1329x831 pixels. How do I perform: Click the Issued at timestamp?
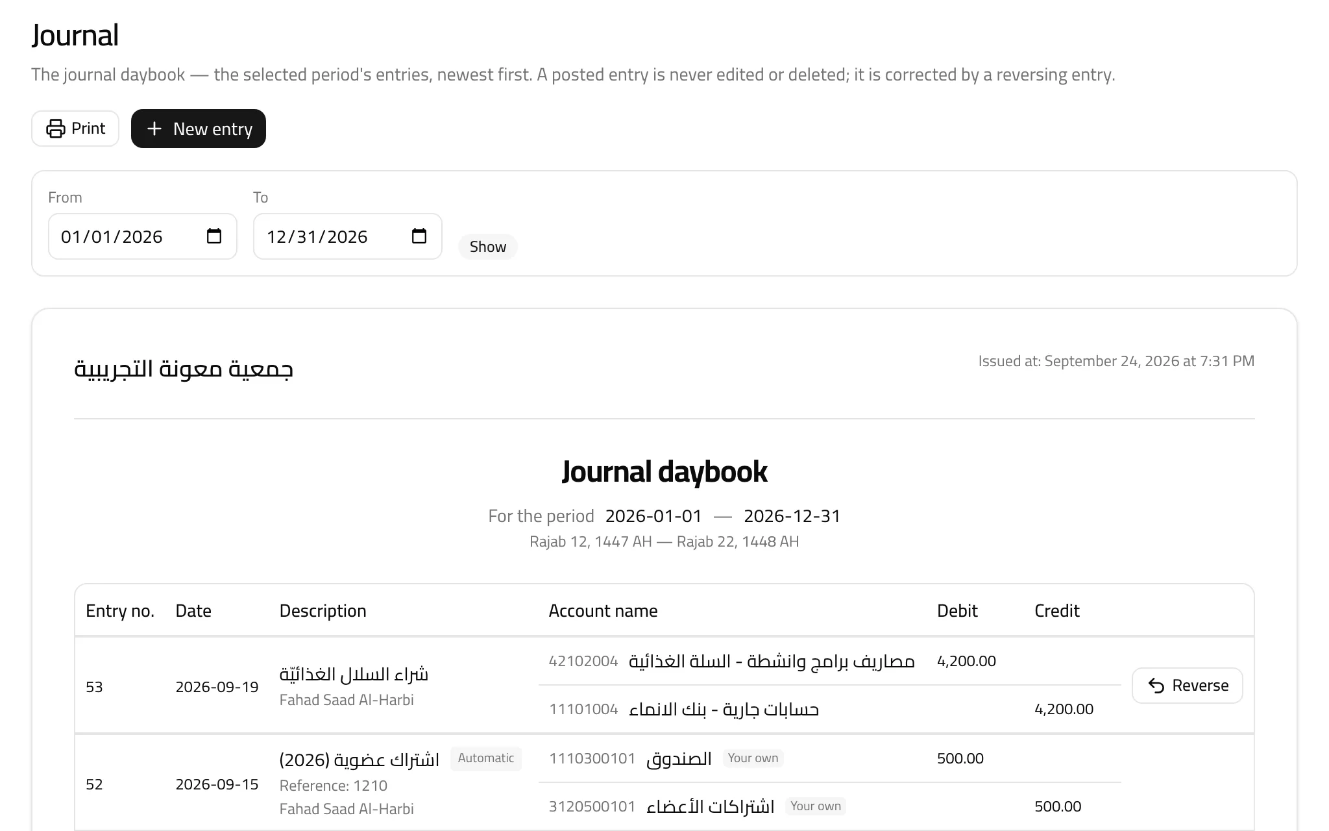click(1116, 361)
